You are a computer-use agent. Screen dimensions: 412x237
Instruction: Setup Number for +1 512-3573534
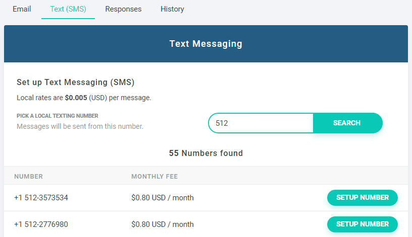(x=362, y=198)
